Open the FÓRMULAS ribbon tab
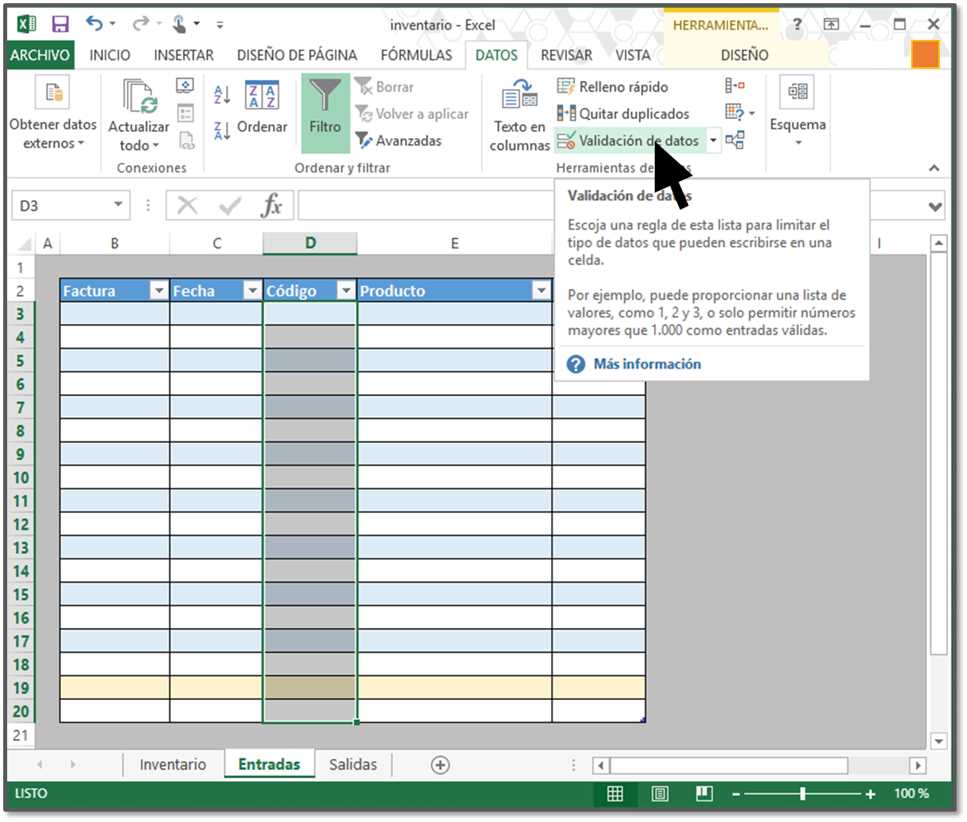The height and width of the screenshot is (822, 967). pyautogui.click(x=416, y=55)
